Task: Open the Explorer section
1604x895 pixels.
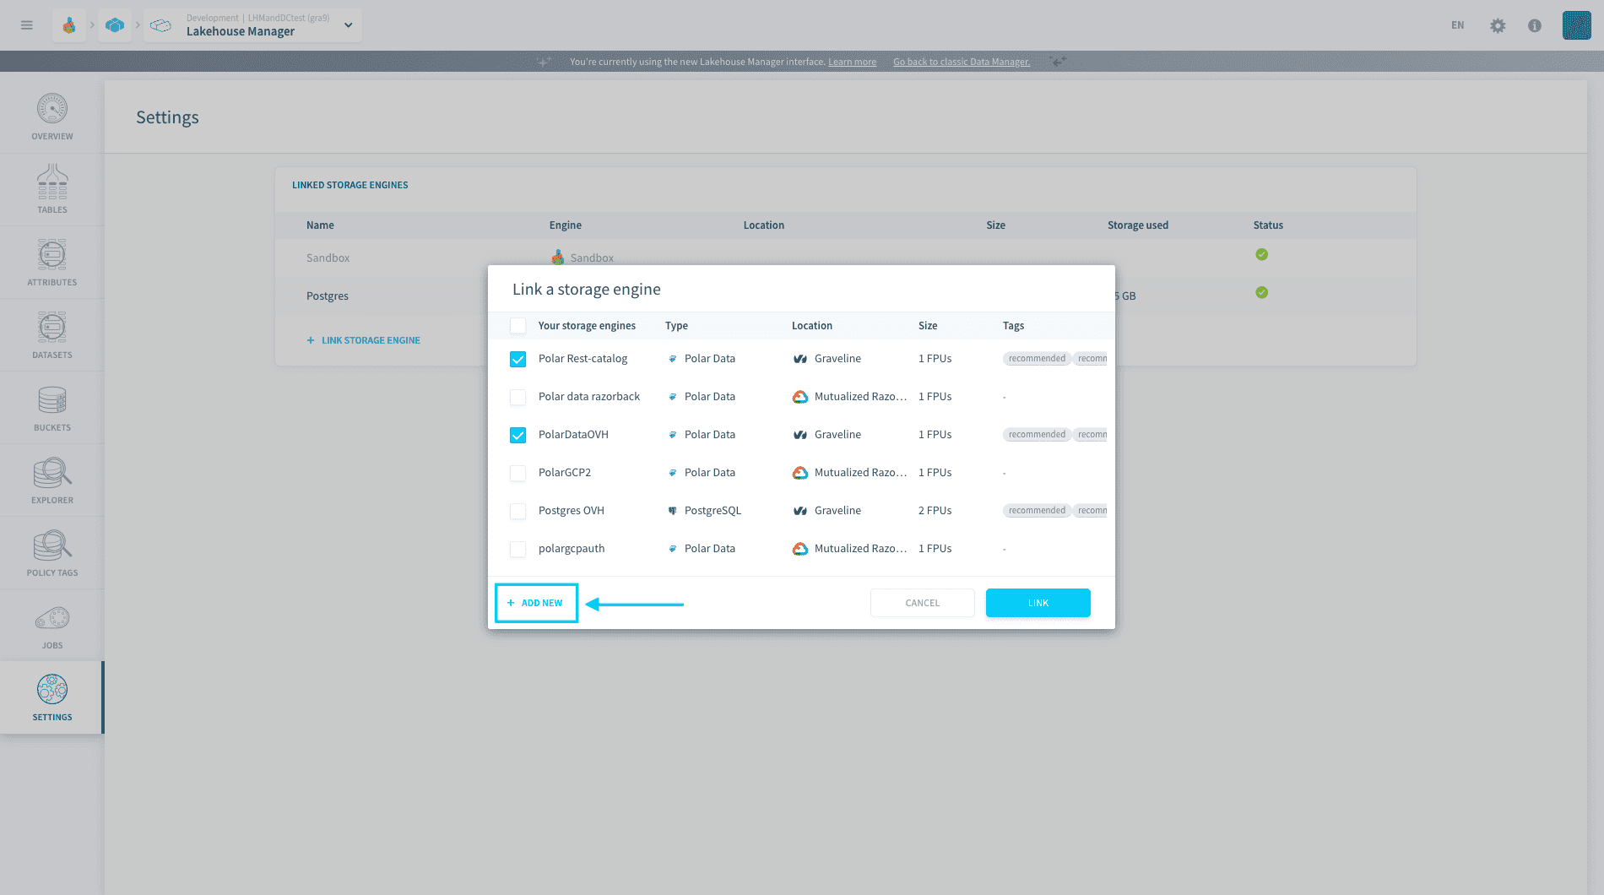Action: coord(52,480)
